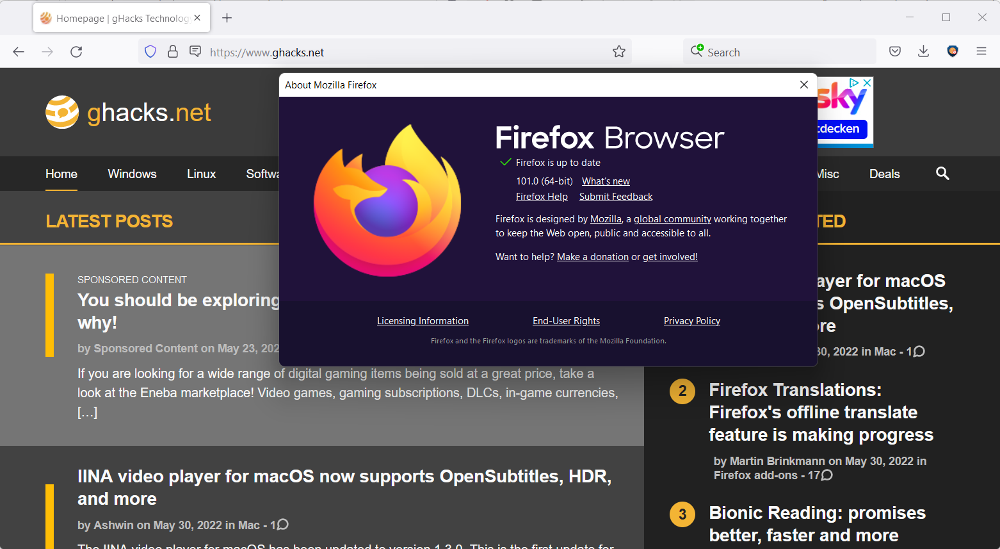Open the Downloads panel
The width and height of the screenshot is (1000, 549).
923,52
